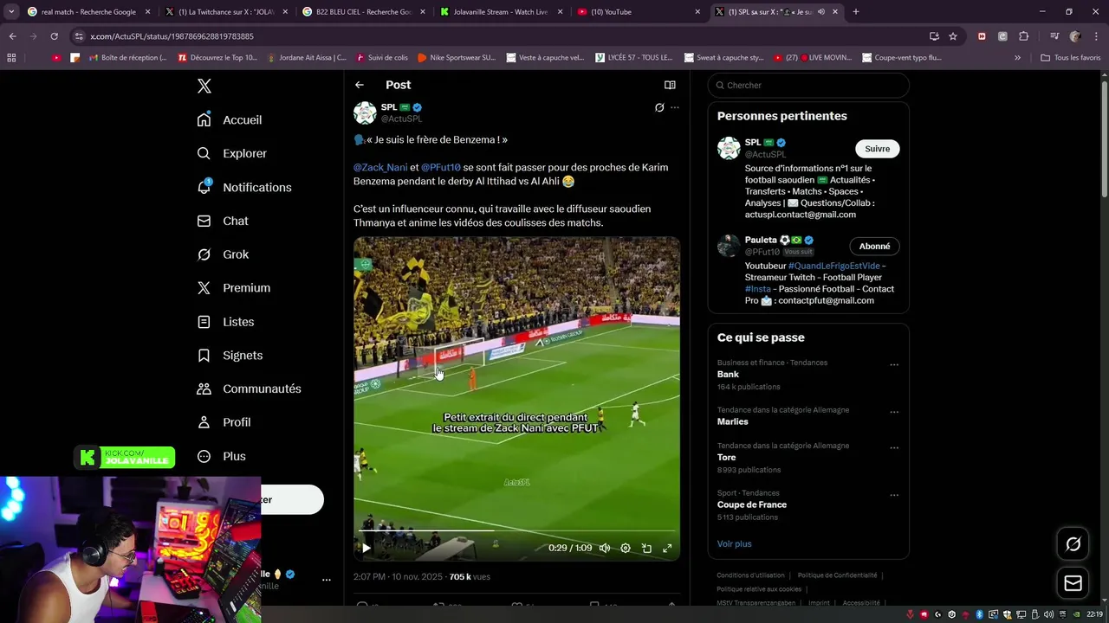Open the @Zack_Nani mention link

380,167
